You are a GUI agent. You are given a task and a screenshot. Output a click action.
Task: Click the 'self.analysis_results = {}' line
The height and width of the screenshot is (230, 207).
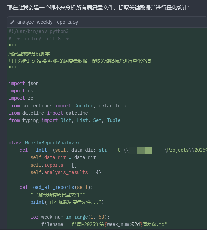pyautogui.click(x=66, y=172)
